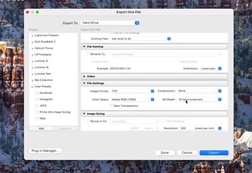Image resolution: width=252 pixels, height=173 pixels.
Task: Expand the Helicon Focus group
Action: click(x=32, y=48)
